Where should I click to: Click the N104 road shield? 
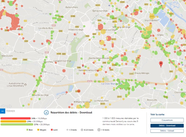tap(90, 81)
